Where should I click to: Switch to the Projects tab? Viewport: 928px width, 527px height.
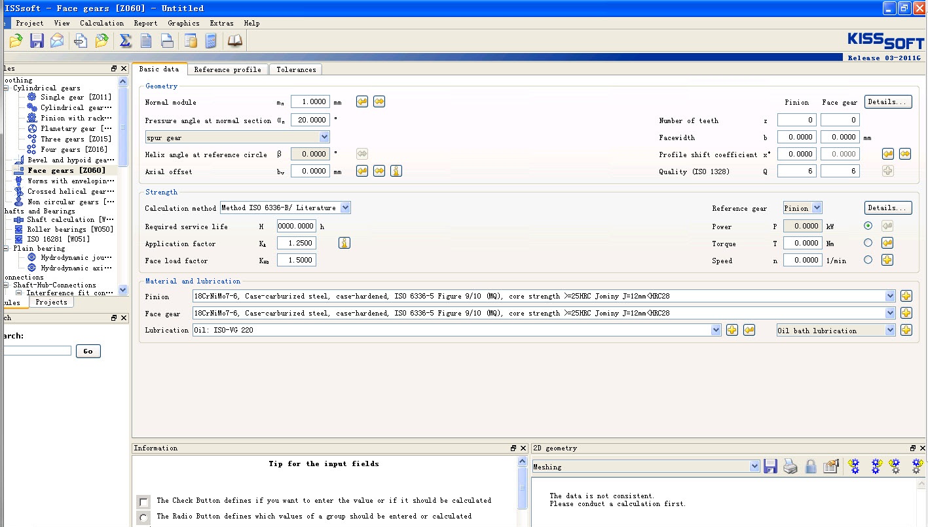(51, 302)
